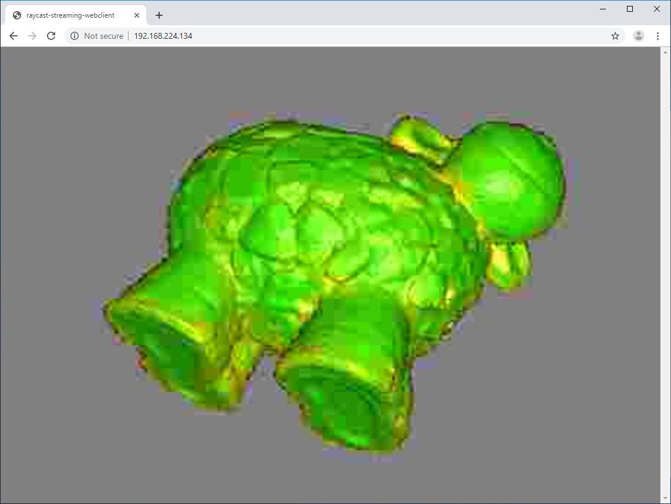Open Chrome's three-dot menu
This screenshot has height=504, width=671.
657,36
